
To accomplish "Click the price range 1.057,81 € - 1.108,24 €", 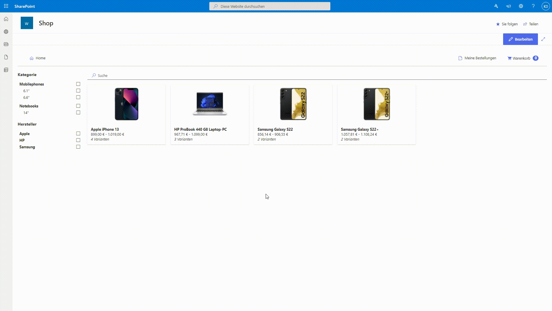I will point(359,134).
